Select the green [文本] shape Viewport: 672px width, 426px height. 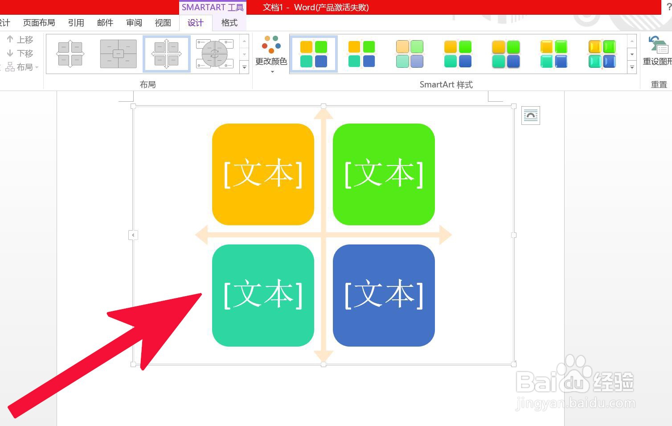384,174
